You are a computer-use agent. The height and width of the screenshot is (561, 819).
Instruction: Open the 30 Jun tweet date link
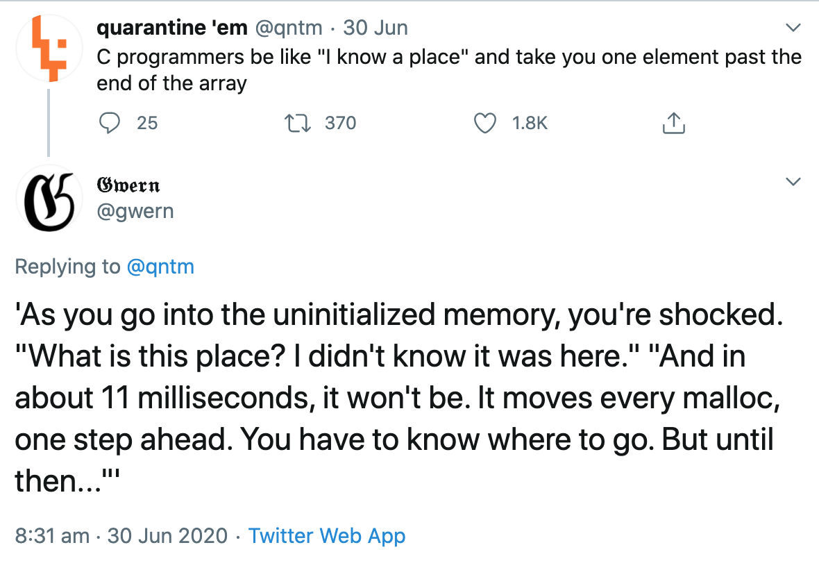pyautogui.click(x=375, y=28)
